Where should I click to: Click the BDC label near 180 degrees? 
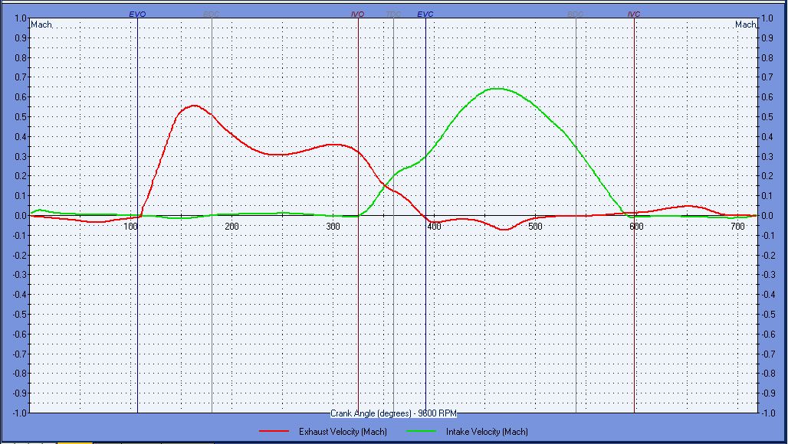tap(211, 15)
